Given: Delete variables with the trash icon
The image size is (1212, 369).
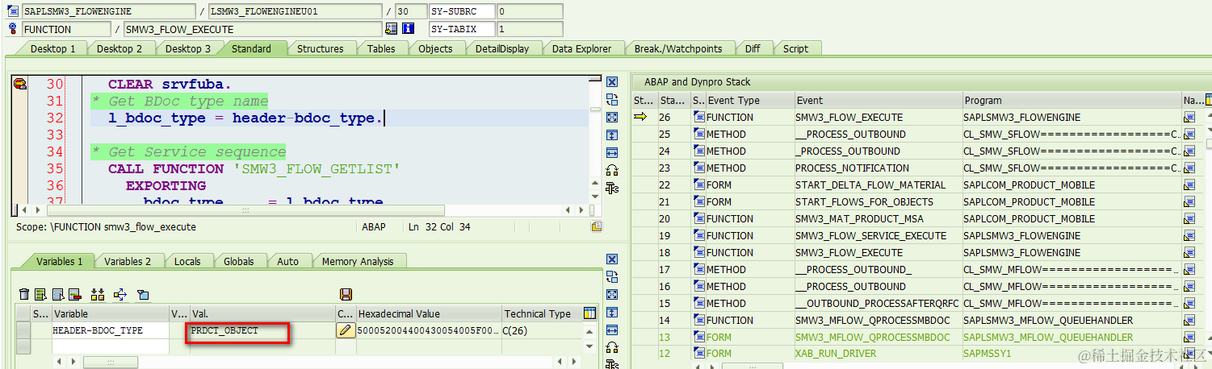Looking at the screenshot, I should (x=24, y=295).
